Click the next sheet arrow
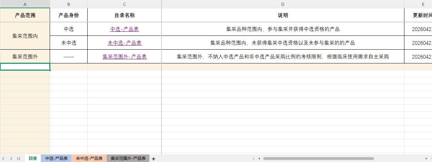432x162 pixels. tap(11, 159)
